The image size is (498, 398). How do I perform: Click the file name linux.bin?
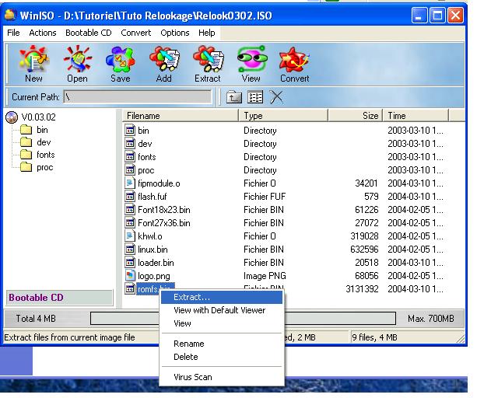(x=153, y=250)
